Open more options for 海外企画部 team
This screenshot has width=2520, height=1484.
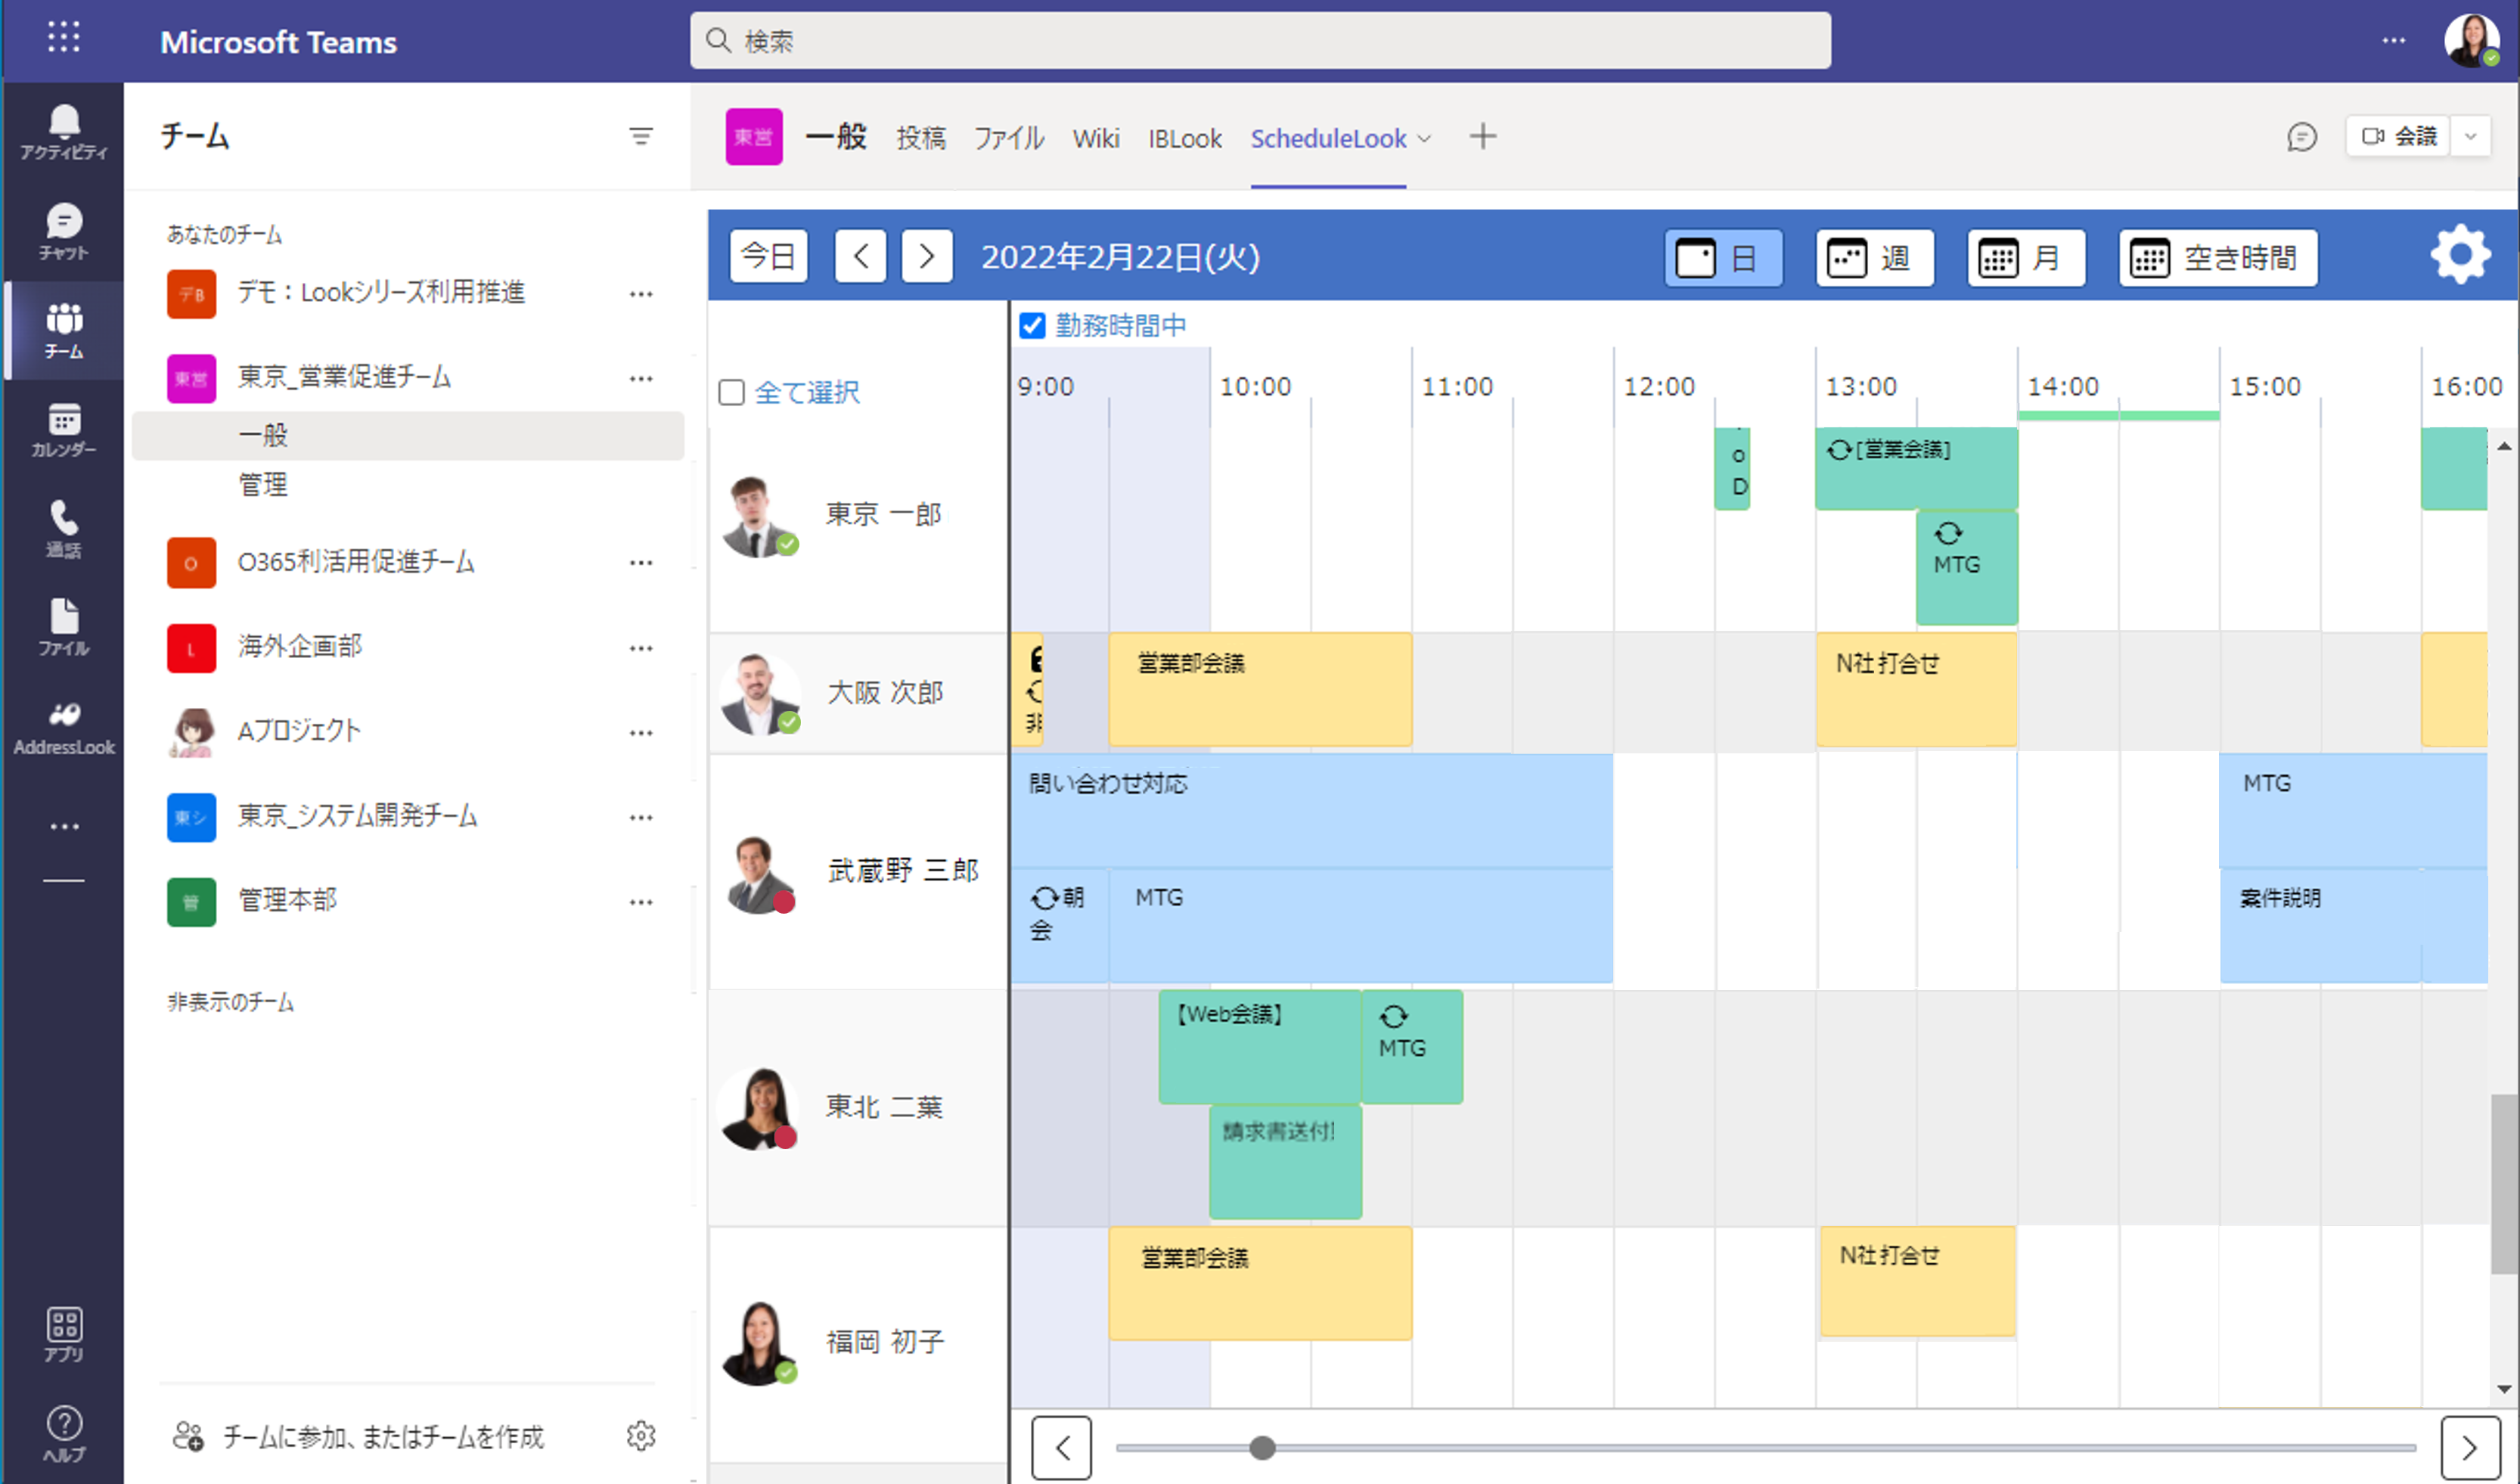(x=641, y=648)
